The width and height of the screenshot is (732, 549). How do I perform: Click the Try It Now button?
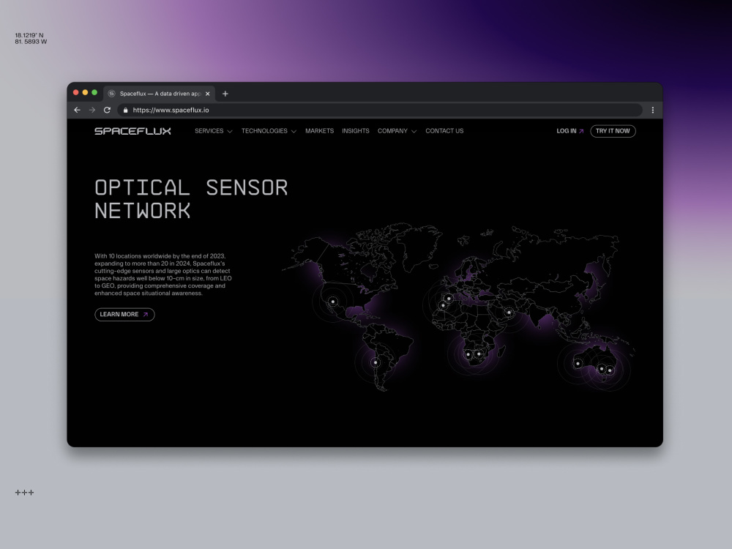[613, 131]
